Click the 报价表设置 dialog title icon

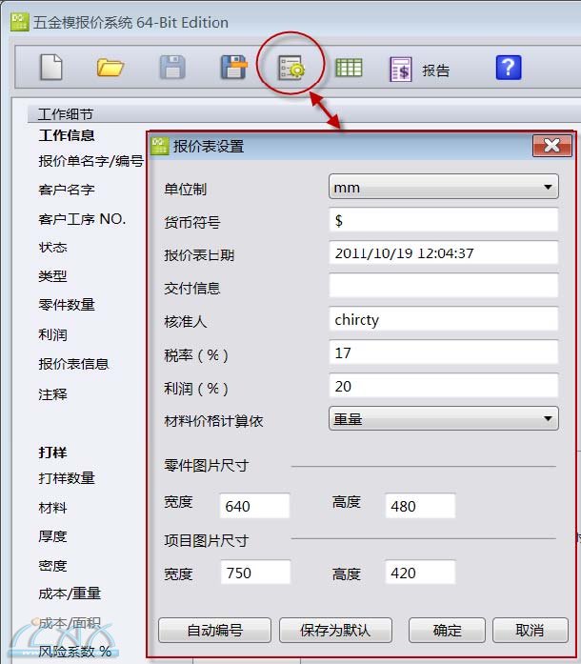(160, 146)
